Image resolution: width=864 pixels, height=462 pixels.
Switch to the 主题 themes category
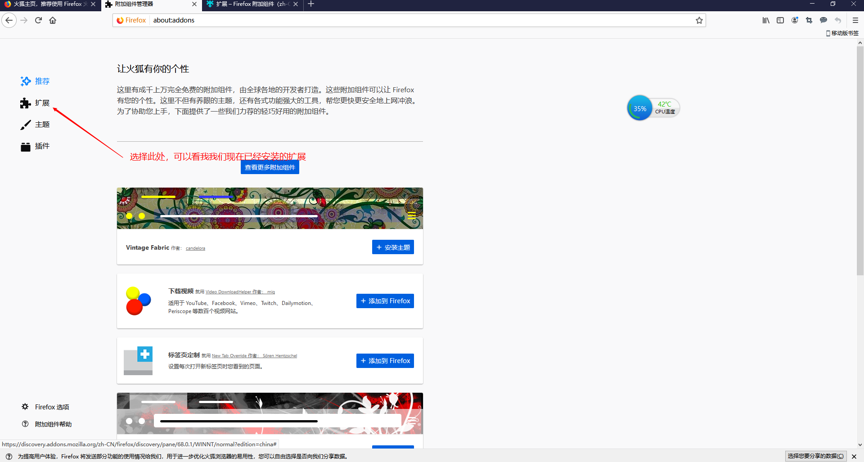[x=35, y=125]
